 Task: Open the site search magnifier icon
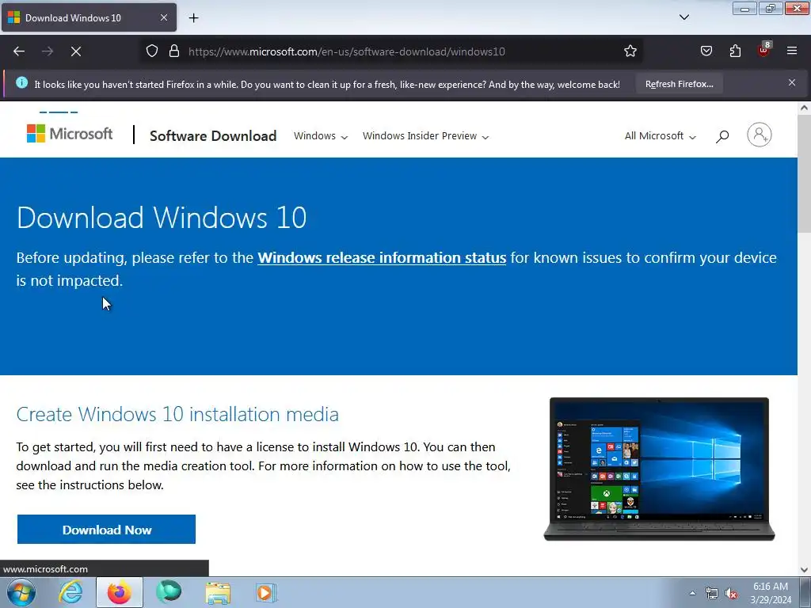pos(722,136)
